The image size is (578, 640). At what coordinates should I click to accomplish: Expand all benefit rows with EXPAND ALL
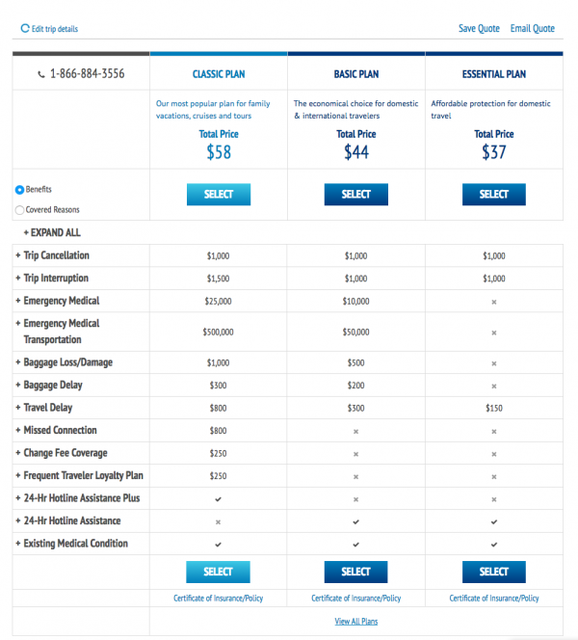[x=52, y=232]
